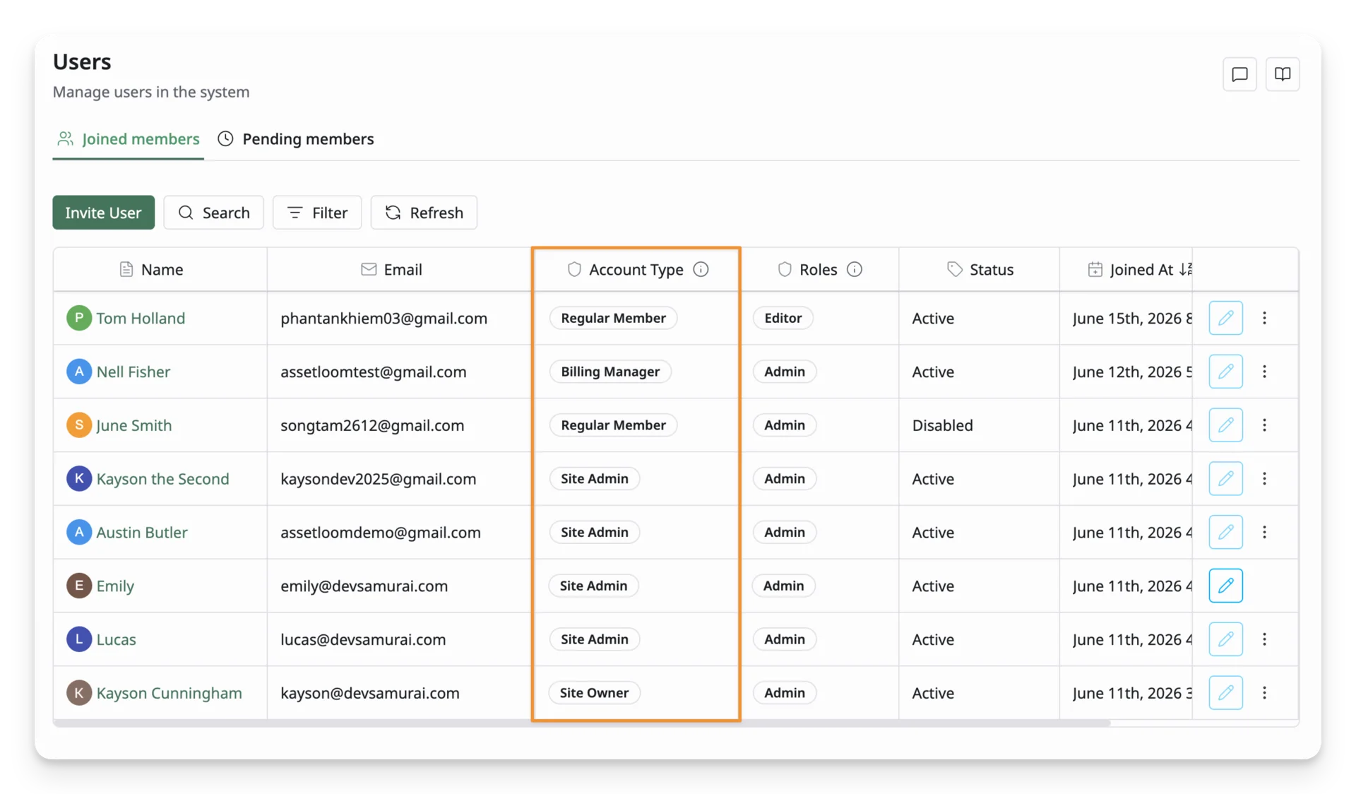Edit Emily using the pencil icon
Viewport: 1356px width, 794px height.
[x=1225, y=586]
